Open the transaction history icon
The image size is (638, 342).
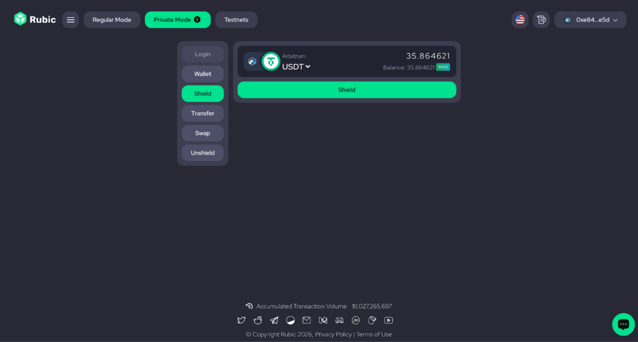click(x=541, y=20)
